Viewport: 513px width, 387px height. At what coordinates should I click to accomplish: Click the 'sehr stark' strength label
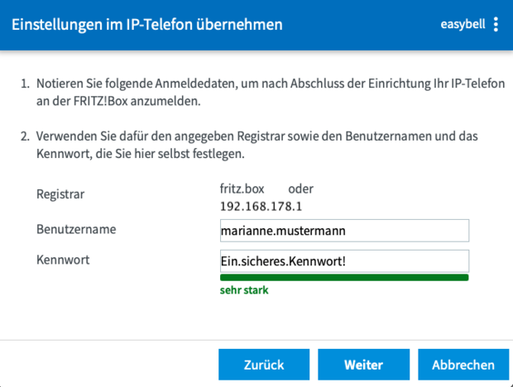tap(244, 290)
